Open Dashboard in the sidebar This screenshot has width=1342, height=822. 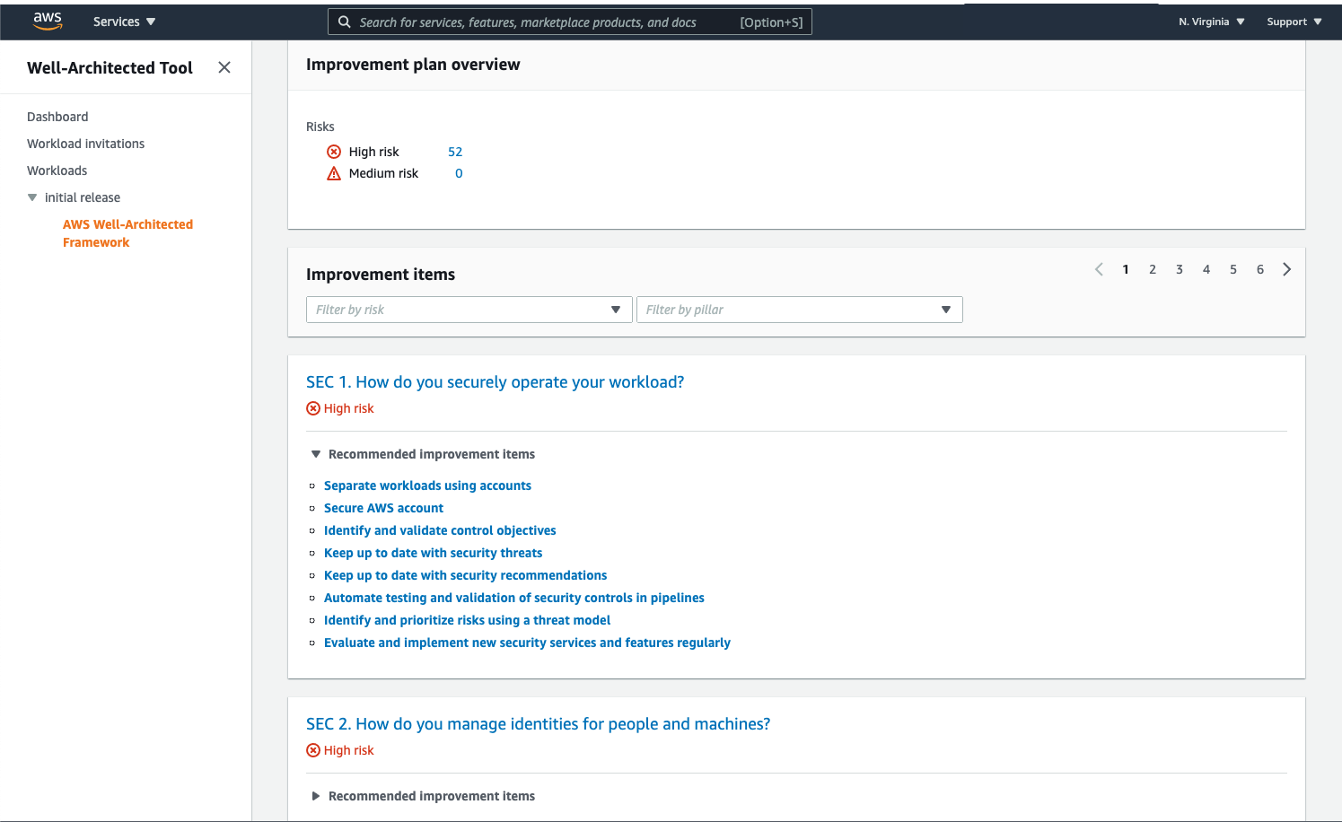57,117
